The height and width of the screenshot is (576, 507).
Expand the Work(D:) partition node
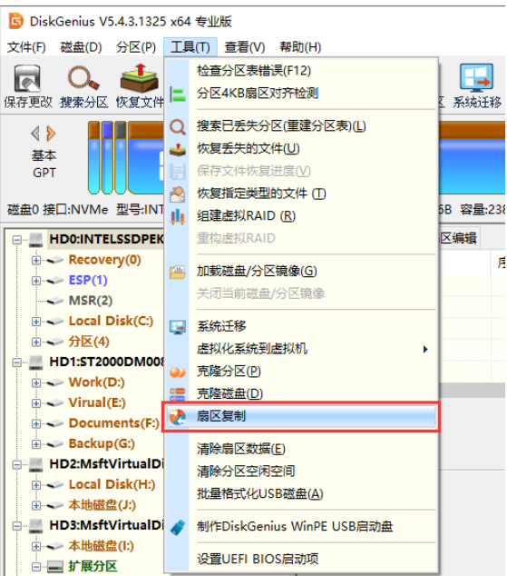click(36, 383)
